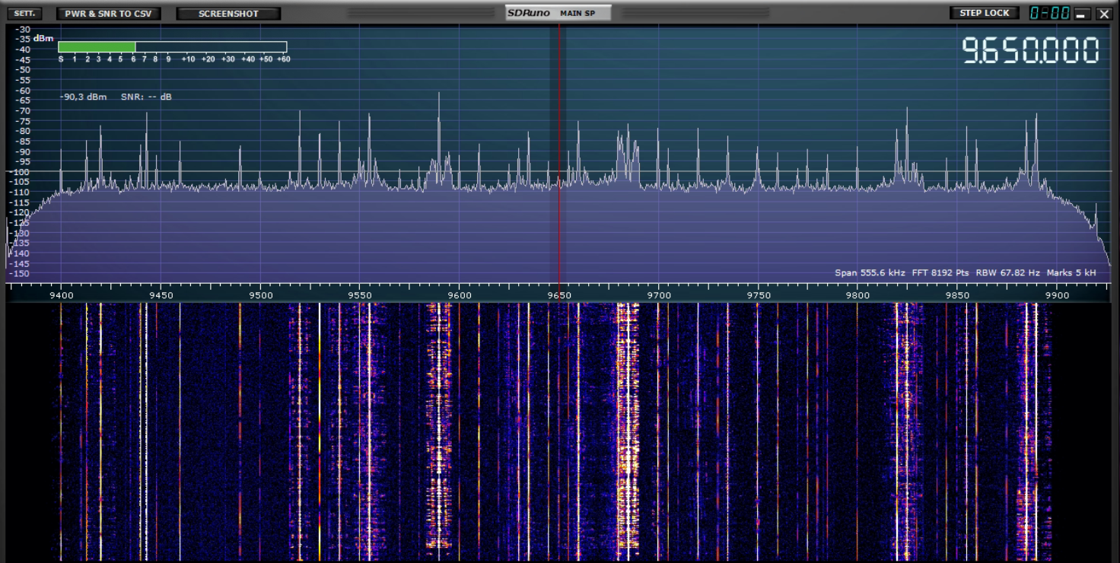1120x563 pixels.
Task: Click the -100 dBm level on the scale
Action: [x=18, y=172]
